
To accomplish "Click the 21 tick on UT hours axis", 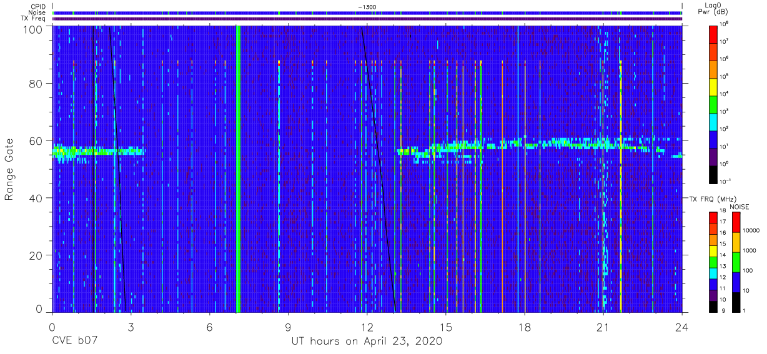I will 603,327.
